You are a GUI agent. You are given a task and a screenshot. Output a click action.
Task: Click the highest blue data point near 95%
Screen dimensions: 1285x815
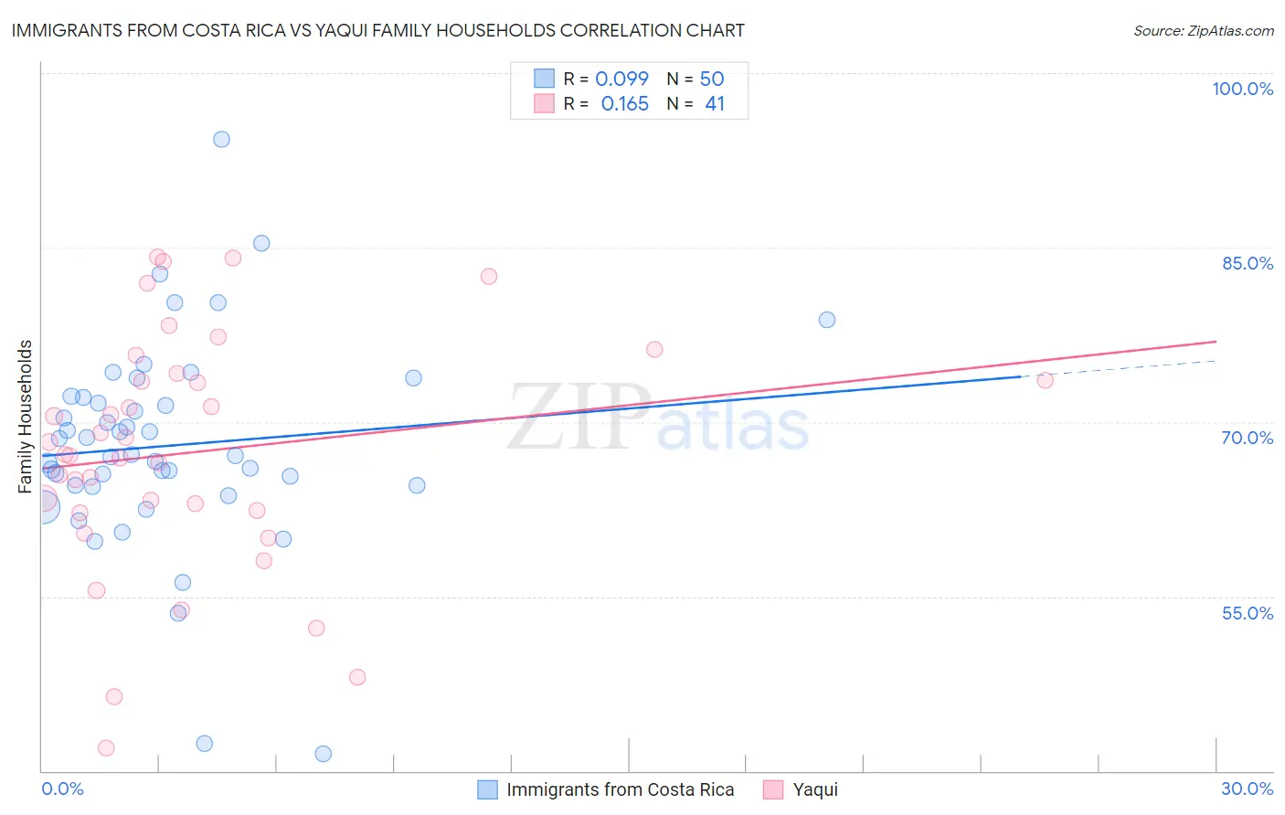click(221, 139)
